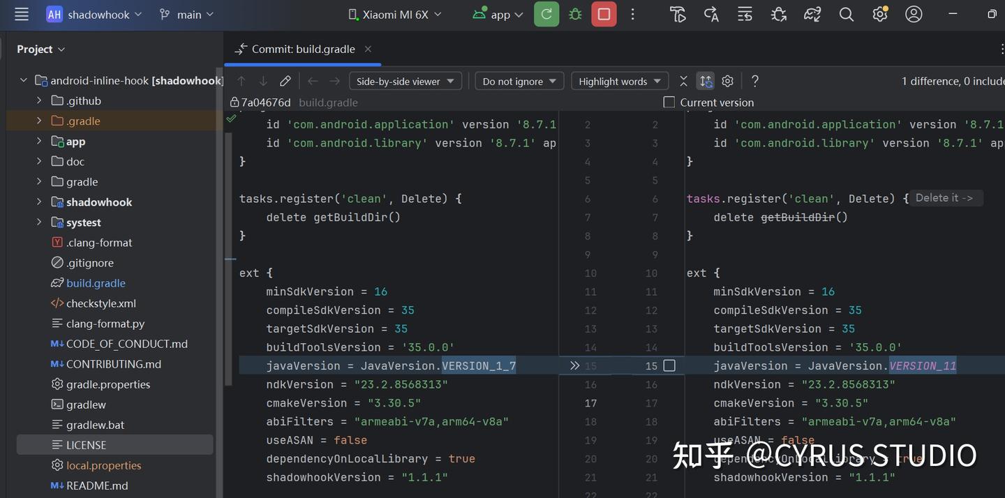This screenshot has height=498, width=1005.
Task: Debug the app using the bug icon
Action: click(x=574, y=14)
